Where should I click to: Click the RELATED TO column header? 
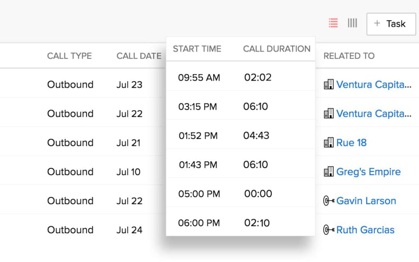tap(349, 56)
